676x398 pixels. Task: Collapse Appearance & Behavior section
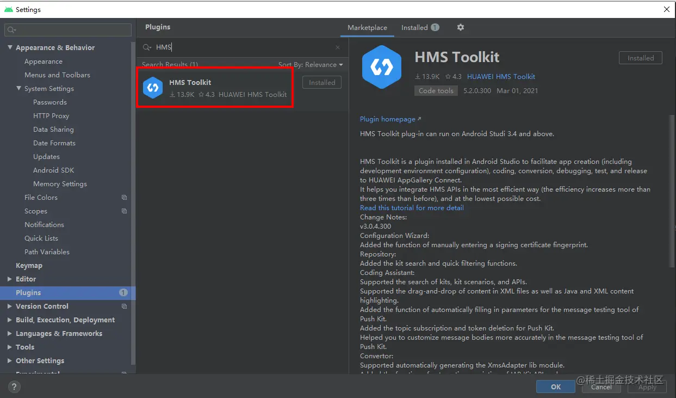pos(10,47)
